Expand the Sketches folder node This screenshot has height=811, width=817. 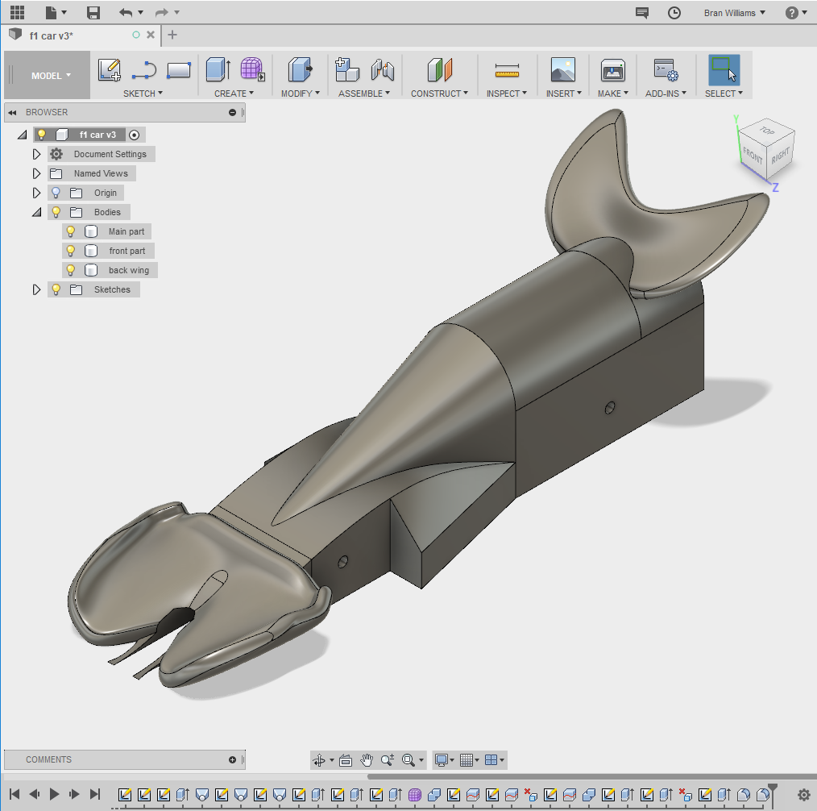tap(36, 289)
